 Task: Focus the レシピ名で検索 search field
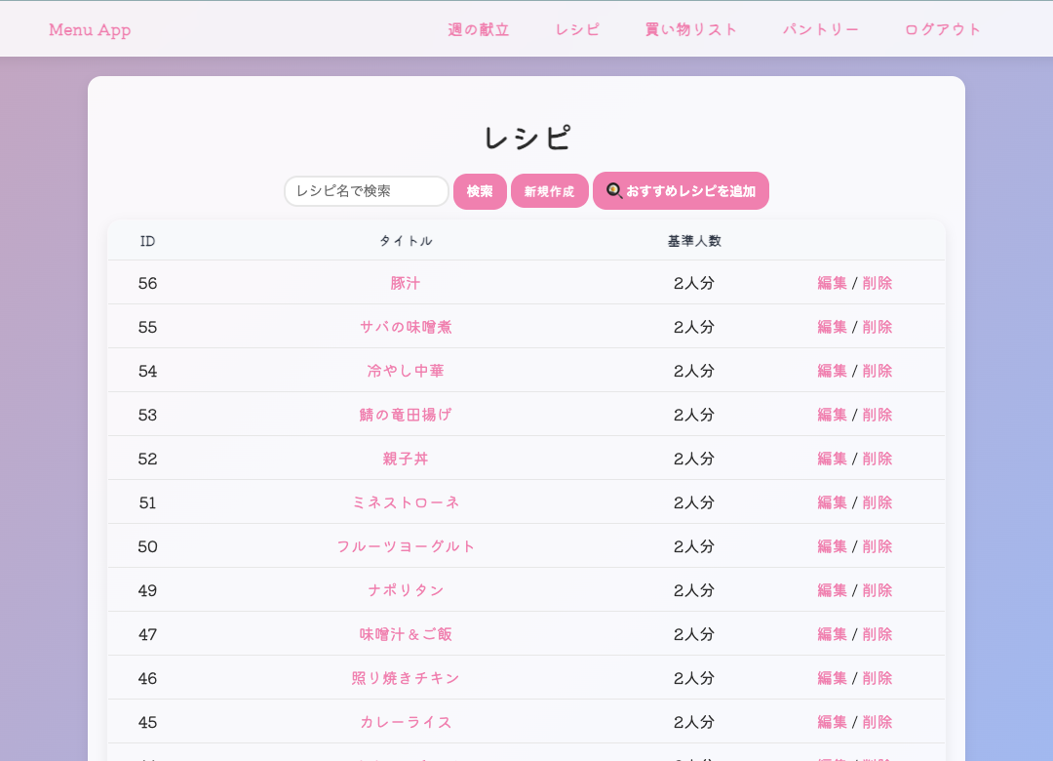[367, 191]
